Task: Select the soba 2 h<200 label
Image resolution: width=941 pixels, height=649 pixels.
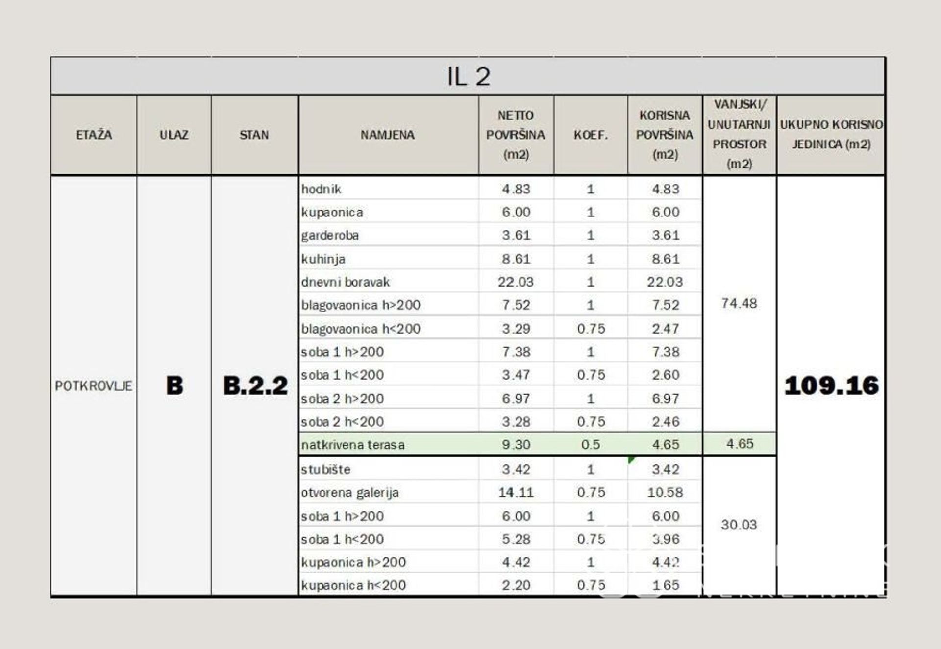Action: pos(342,422)
